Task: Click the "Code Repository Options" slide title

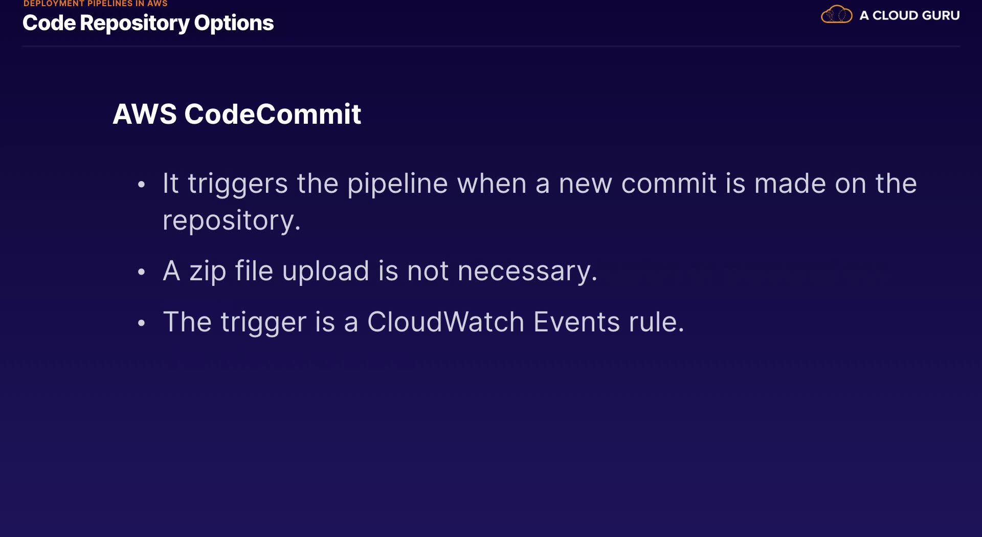Action: [148, 23]
